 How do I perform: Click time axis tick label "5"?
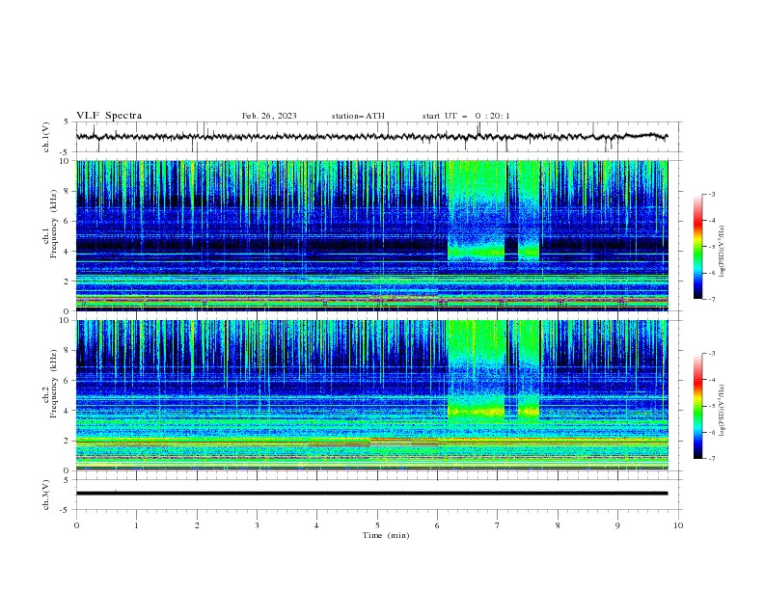pos(377,525)
